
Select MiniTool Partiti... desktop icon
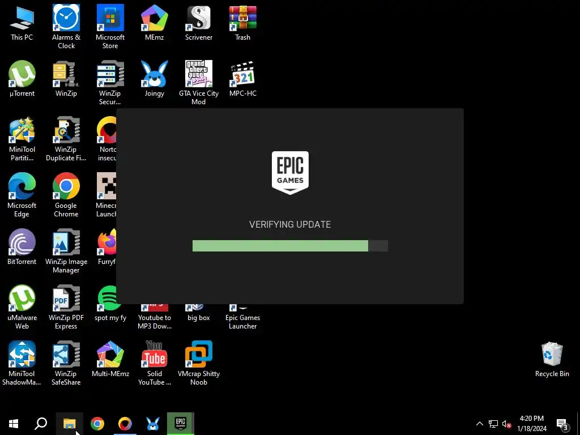22,139
